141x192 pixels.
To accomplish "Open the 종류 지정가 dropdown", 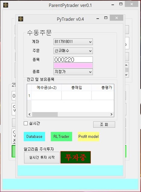I will pyautogui.click(x=73, y=72).
